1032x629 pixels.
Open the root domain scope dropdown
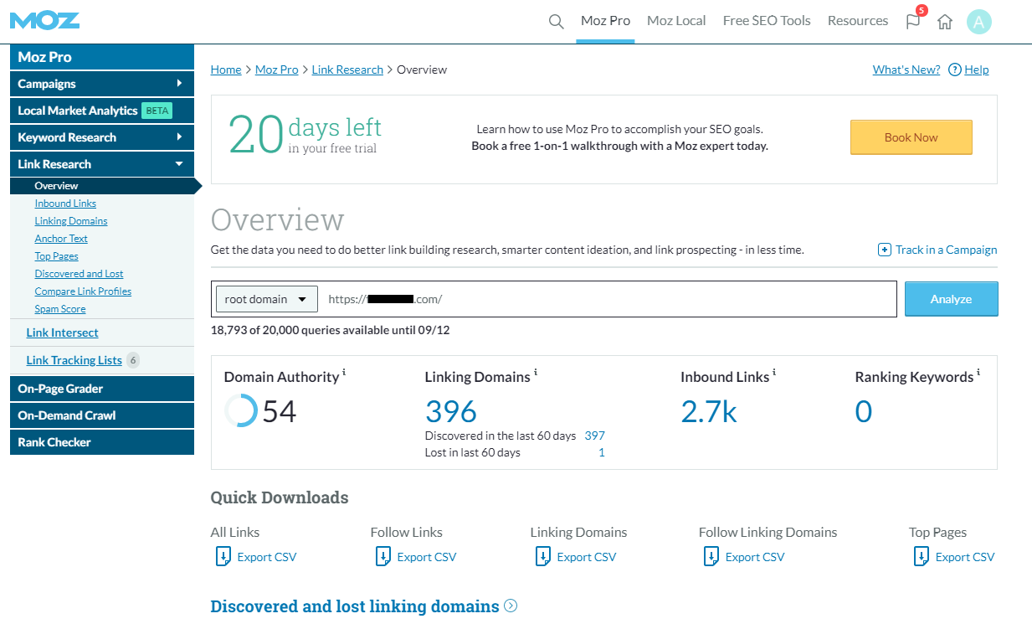click(267, 299)
